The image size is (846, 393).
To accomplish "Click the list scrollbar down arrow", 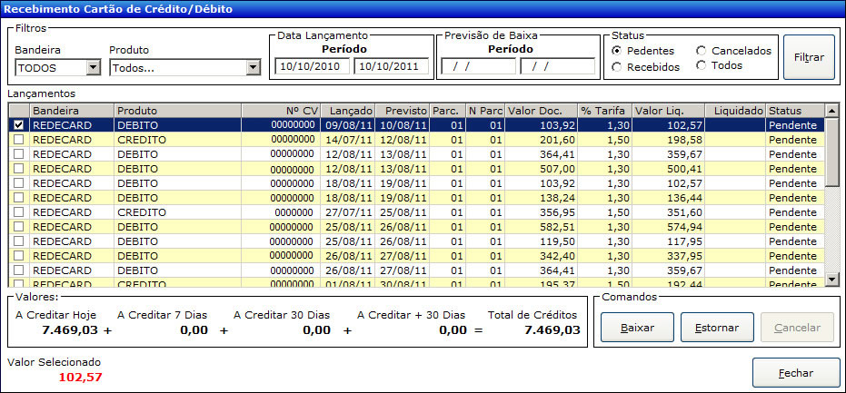I will click(x=831, y=280).
